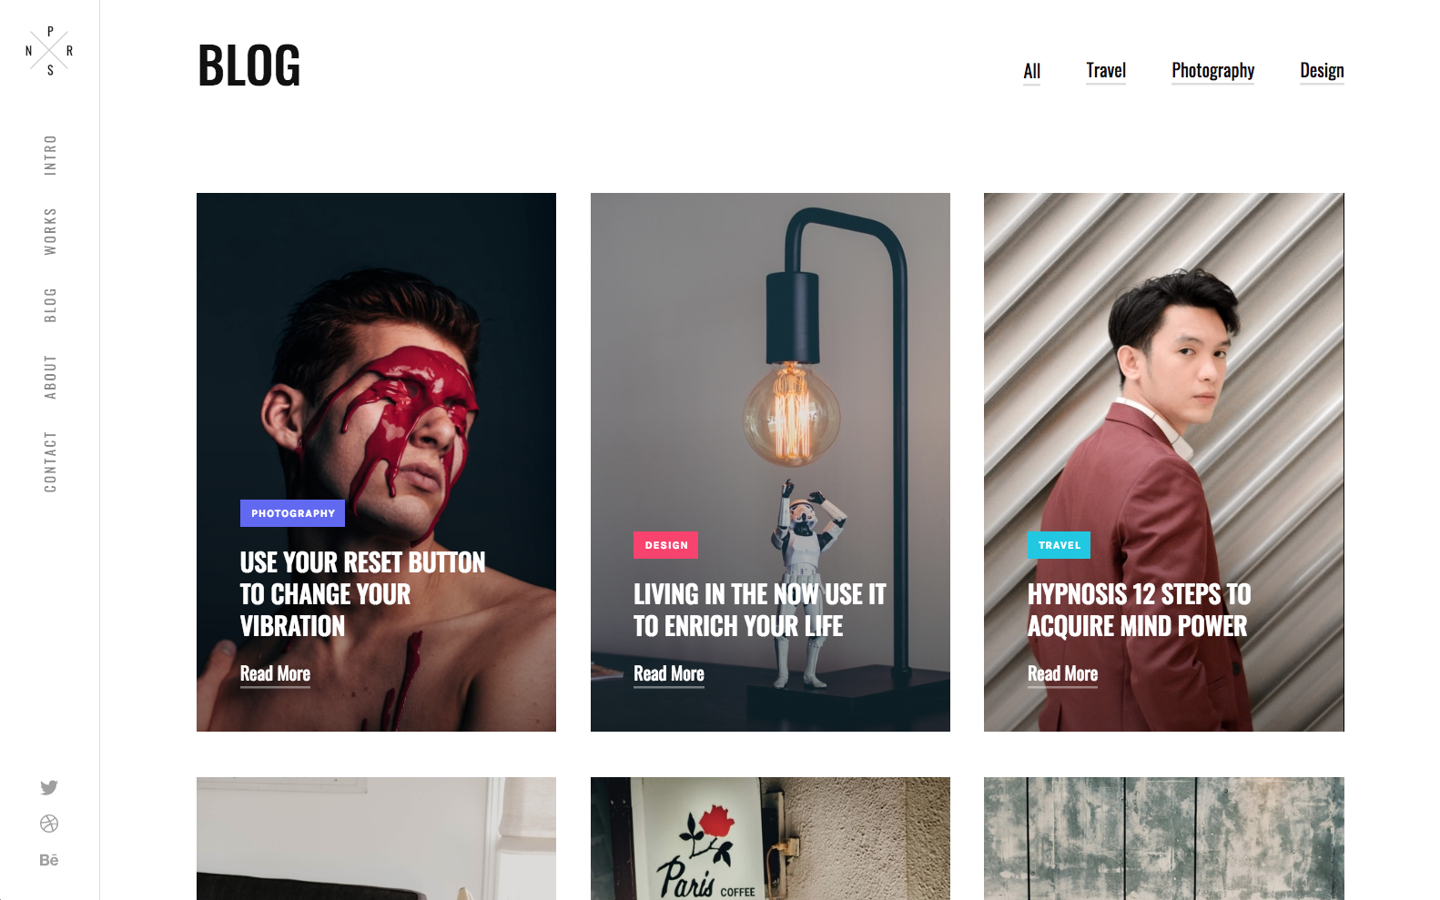The image size is (1440, 900).
Task: Open the Twitter social icon
Action: 49,787
